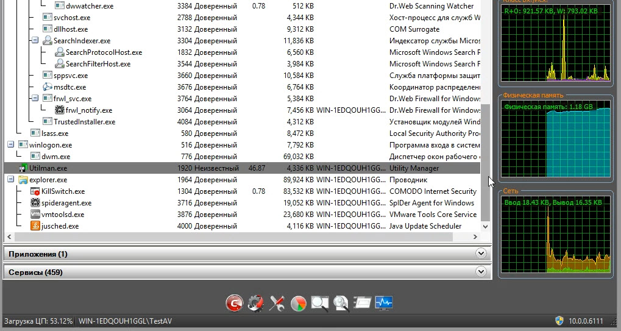This screenshot has height=331, width=621.
Task: Click the disk I/O graph showing R+O
Action: click(x=556, y=43)
